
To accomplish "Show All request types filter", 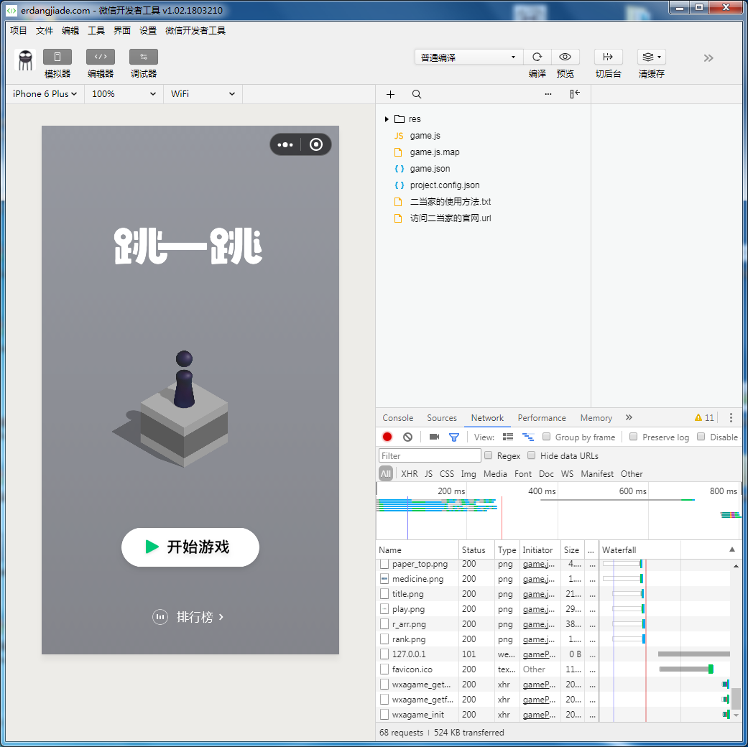I will point(385,473).
